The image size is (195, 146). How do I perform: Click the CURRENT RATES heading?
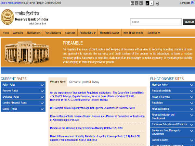coord(14,79)
